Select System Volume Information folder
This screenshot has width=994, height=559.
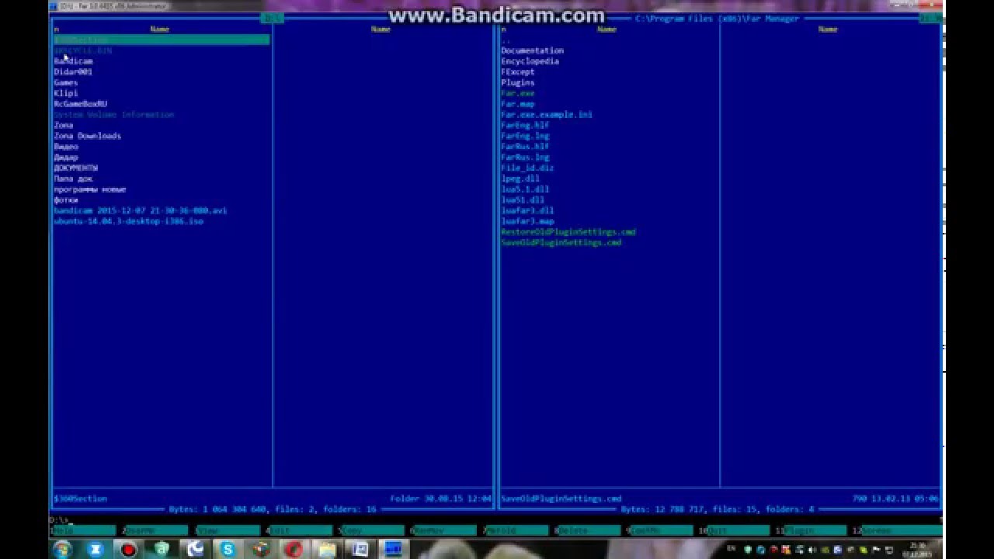click(114, 114)
